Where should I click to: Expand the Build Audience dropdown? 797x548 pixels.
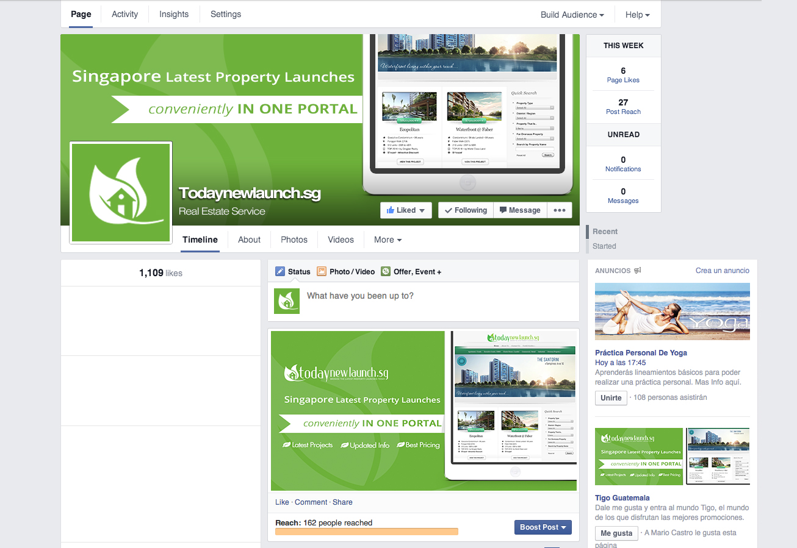click(x=572, y=15)
